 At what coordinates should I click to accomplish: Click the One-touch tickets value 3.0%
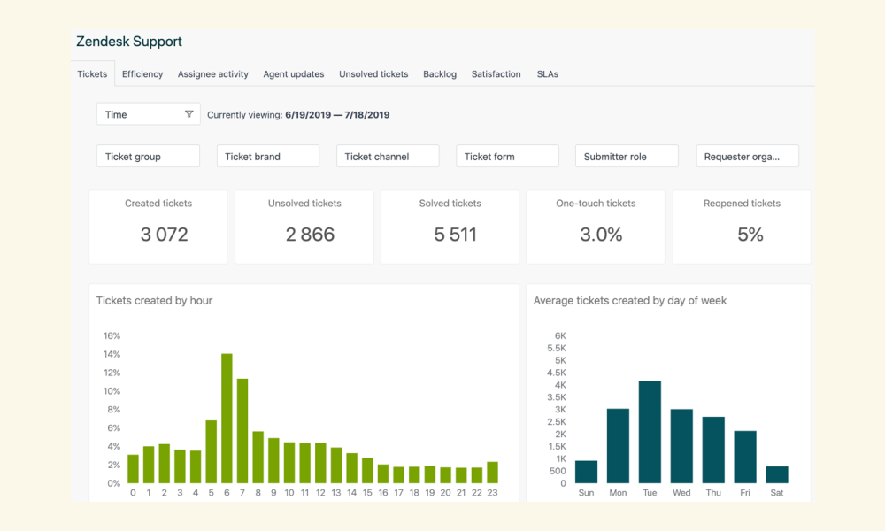click(601, 235)
